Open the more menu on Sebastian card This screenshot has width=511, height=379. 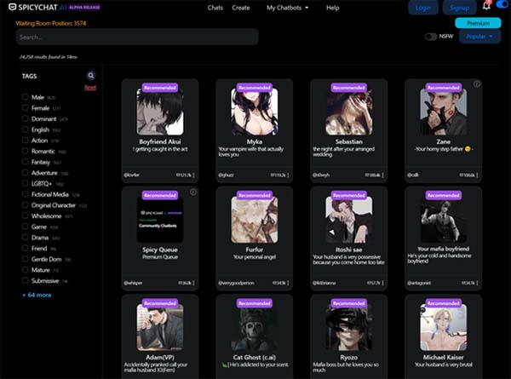click(382, 175)
